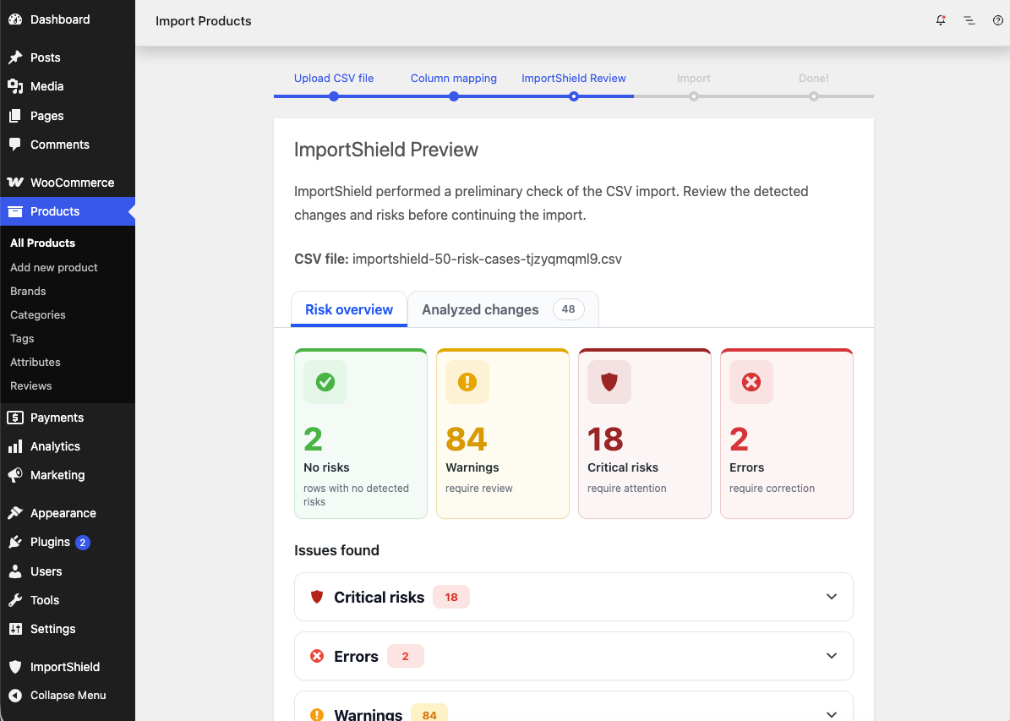Switch to the Risk overview tab

click(349, 309)
